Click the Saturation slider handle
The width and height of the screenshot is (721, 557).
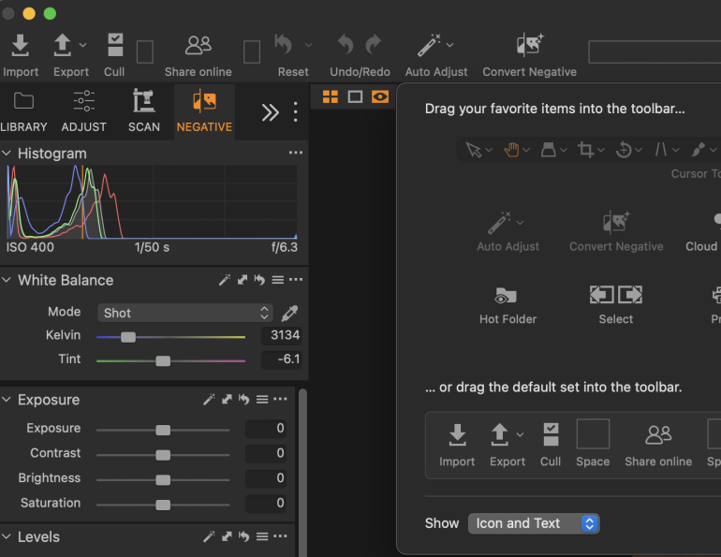(163, 506)
